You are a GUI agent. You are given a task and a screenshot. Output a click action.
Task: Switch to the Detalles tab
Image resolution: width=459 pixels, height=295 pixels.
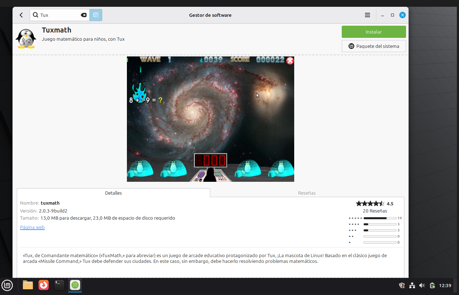point(113,193)
